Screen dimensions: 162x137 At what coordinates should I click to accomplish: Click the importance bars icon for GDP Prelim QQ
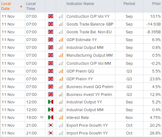pos(61,71)
